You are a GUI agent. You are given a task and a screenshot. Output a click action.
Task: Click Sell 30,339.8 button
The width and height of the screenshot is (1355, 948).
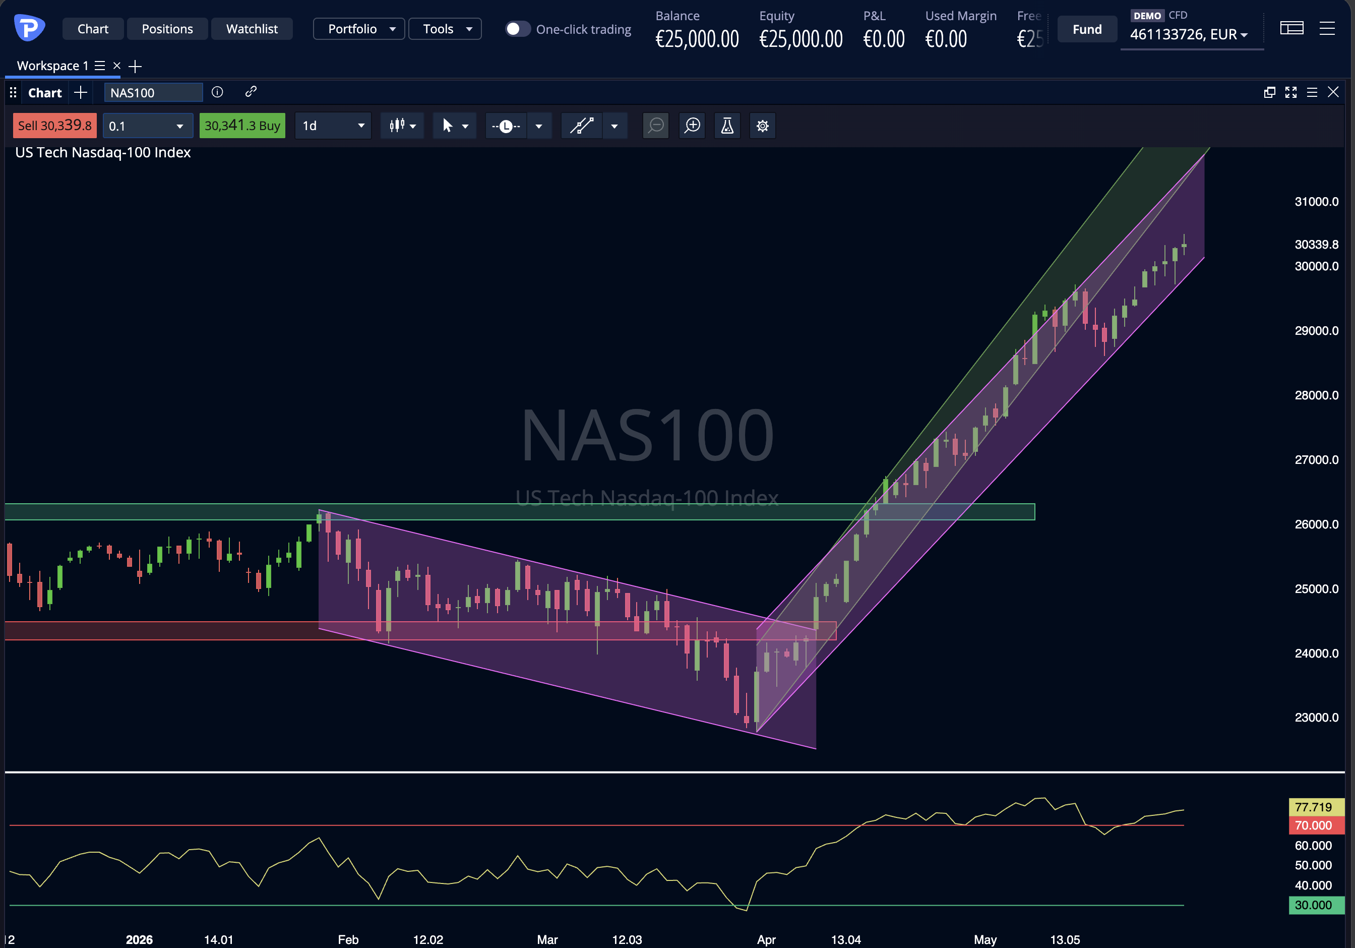55,126
